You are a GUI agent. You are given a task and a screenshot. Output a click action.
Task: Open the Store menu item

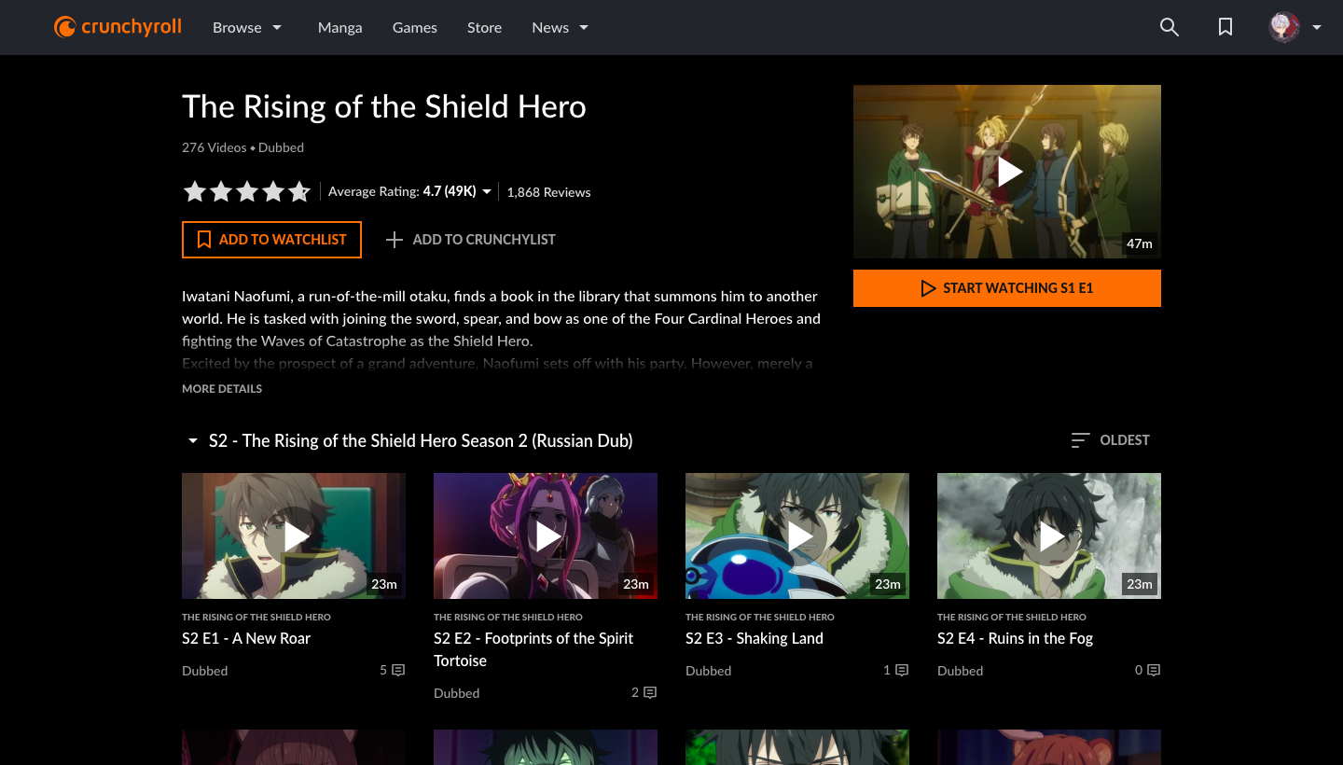click(484, 28)
